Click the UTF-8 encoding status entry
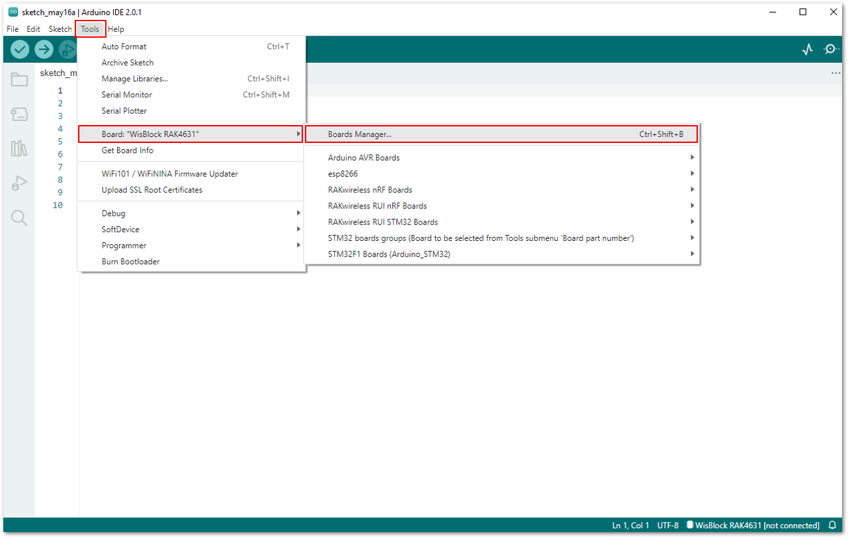848x538 pixels. [x=667, y=525]
